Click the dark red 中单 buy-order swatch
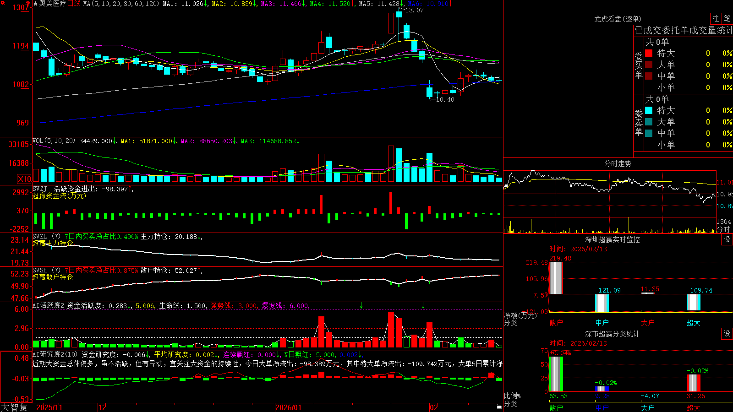This screenshot has width=733, height=412. [649, 76]
